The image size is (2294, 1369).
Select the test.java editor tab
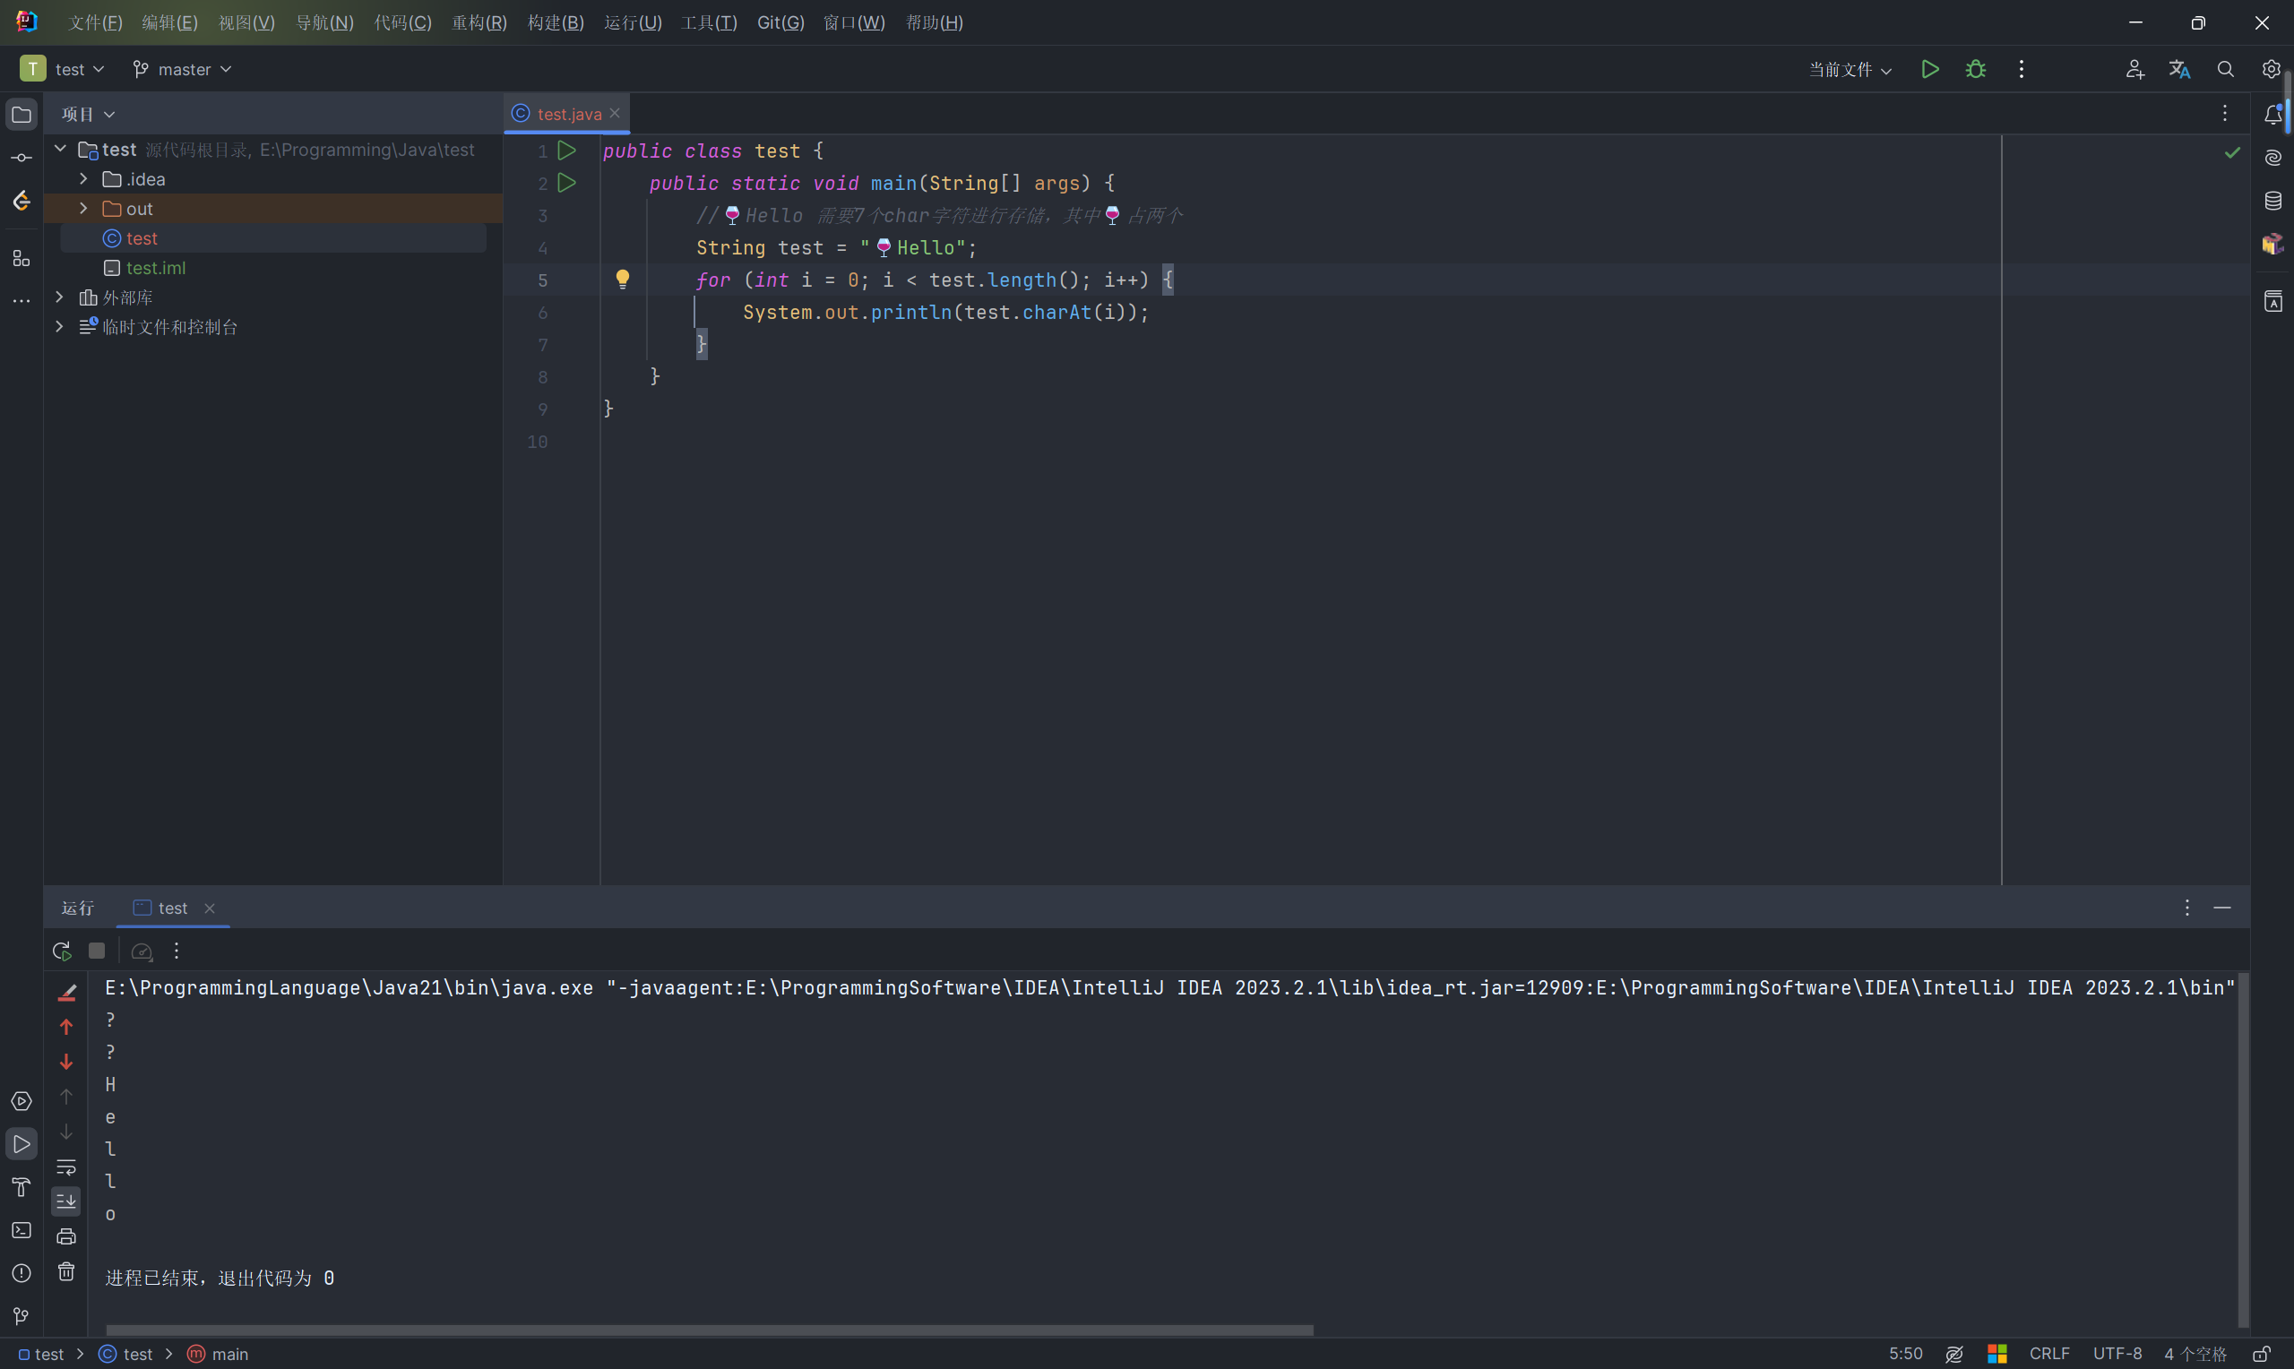[567, 114]
